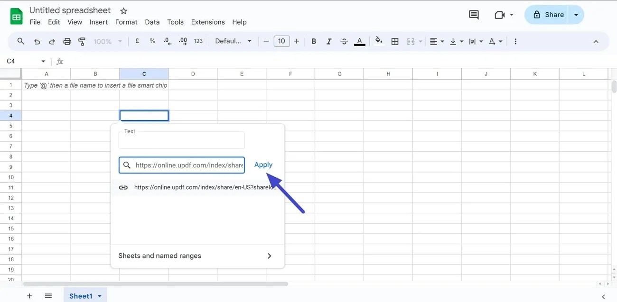Apply percent format to the selection
This screenshot has width=617, height=302.
click(x=152, y=41)
